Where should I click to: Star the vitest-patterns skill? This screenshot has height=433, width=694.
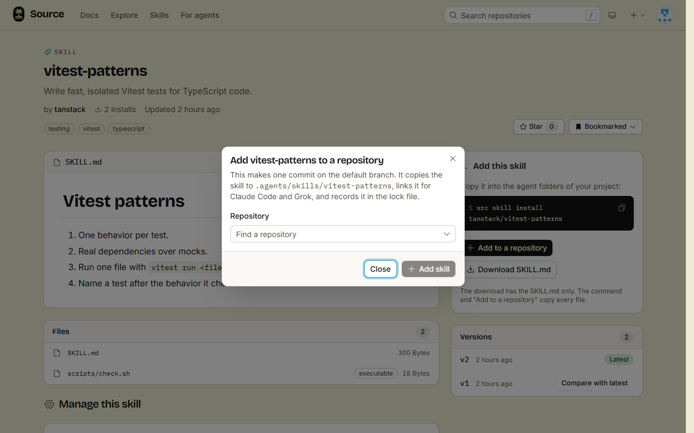pyautogui.click(x=539, y=127)
